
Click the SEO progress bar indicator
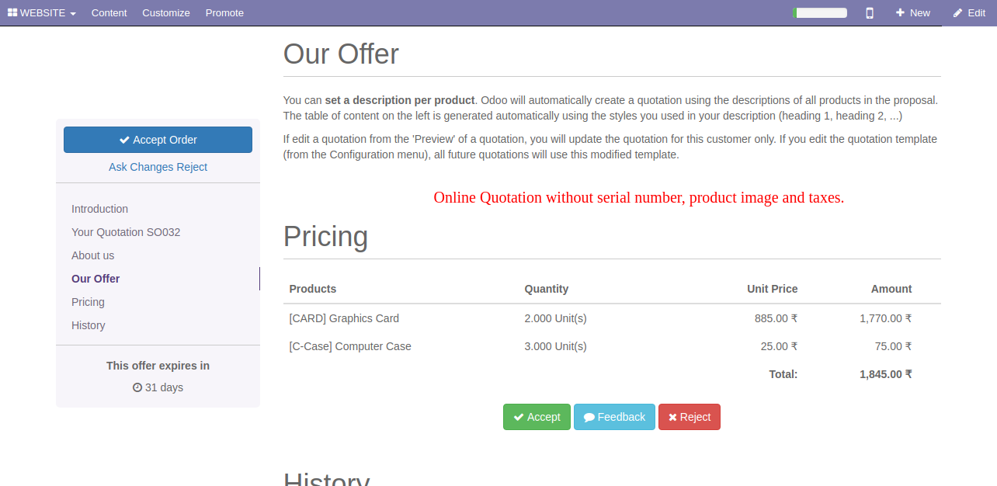coord(820,12)
